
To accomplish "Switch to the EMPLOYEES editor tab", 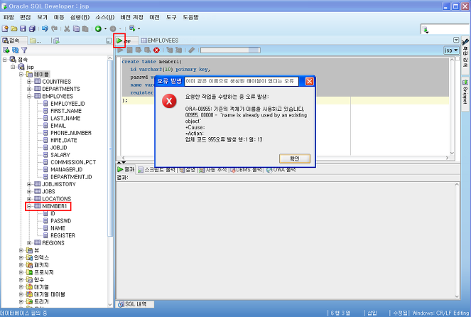I will [160, 41].
